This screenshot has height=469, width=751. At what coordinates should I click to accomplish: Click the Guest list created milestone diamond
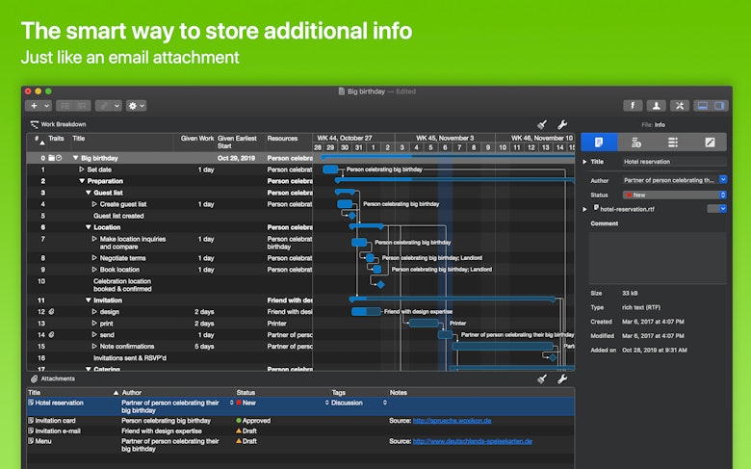click(352, 216)
